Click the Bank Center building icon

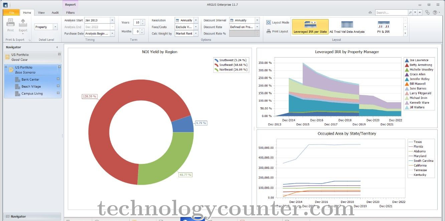point(18,80)
